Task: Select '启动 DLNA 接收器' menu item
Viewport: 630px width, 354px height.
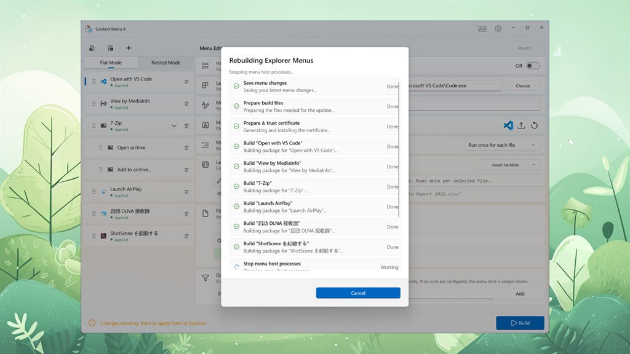Action: tap(139, 214)
